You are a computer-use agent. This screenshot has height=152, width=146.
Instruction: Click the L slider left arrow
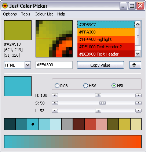[x=55, y=111]
